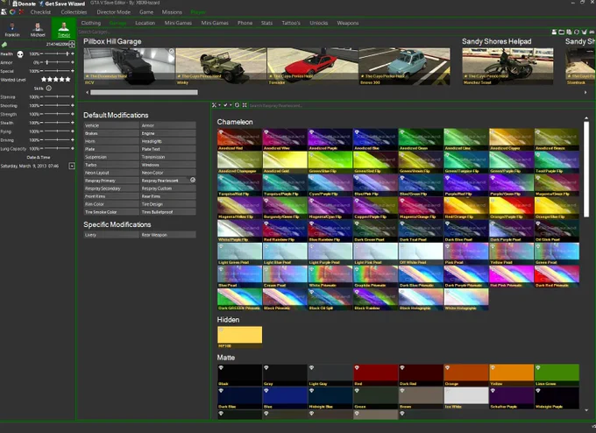Click the Neon Layout button
Screen dimensions: 596x433
tap(111, 172)
